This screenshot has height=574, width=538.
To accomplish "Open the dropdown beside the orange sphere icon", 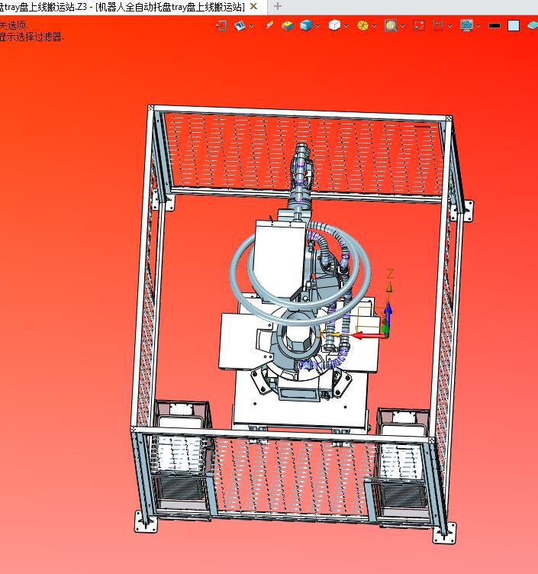I will (374, 26).
